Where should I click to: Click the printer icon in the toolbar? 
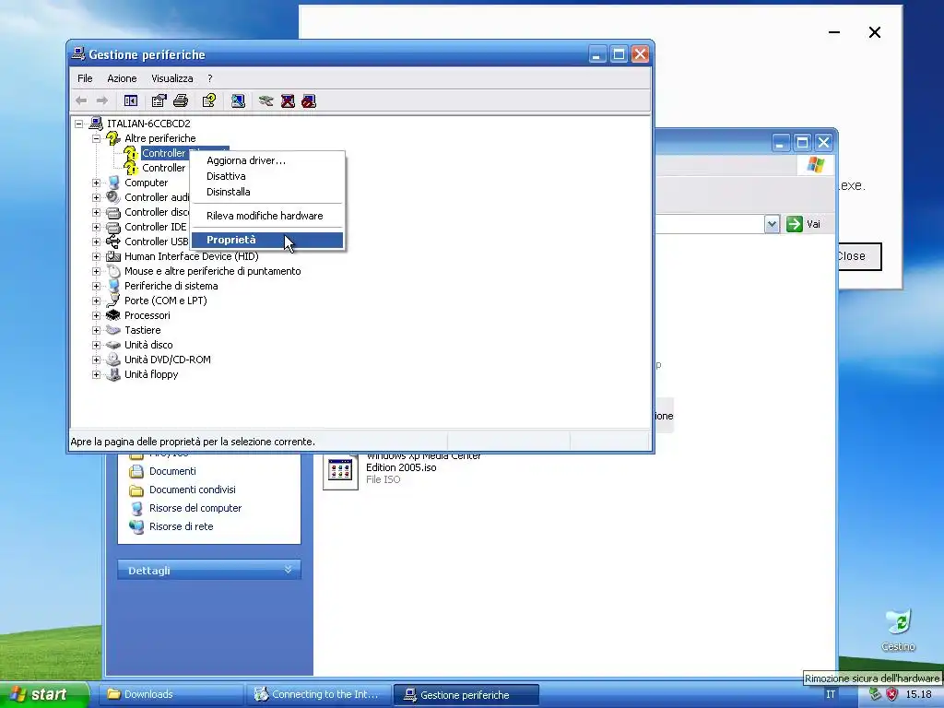(x=181, y=101)
